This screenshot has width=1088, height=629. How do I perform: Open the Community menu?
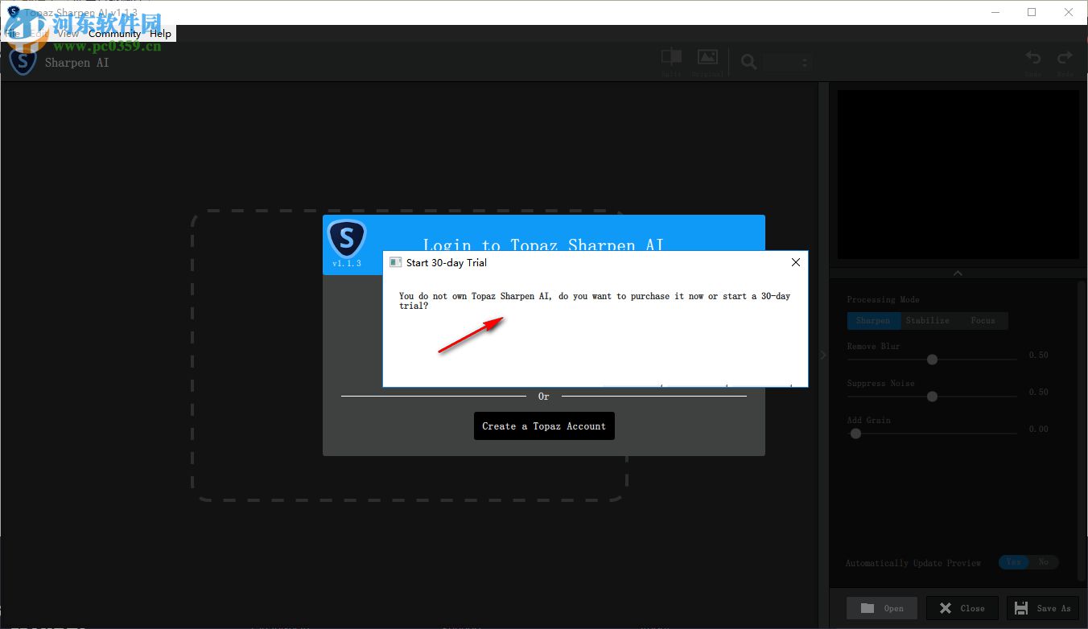point(114,34)
